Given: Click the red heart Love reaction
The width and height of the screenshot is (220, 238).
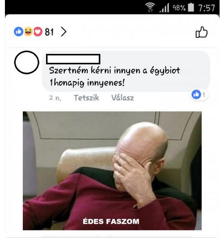Looking at the screenshot, I should tap(38, 32).
